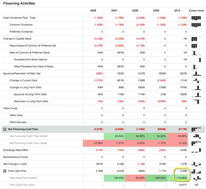Open the Proceeds from Stock Options trend chart
Screen dimensions: 206x189
[x=200, y=60]
